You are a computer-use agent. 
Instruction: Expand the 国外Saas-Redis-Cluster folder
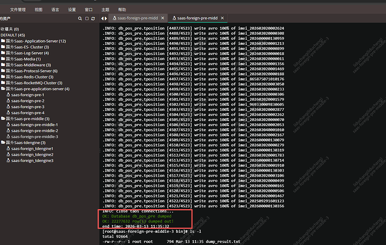pyautogui.click(x=28, y=77)
